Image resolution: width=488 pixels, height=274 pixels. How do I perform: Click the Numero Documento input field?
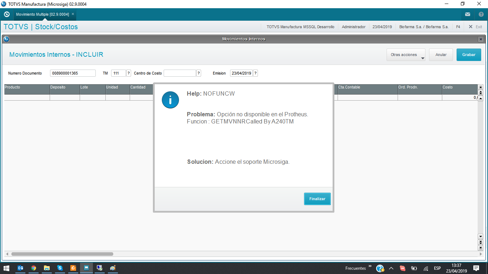[x=73, y=73]
